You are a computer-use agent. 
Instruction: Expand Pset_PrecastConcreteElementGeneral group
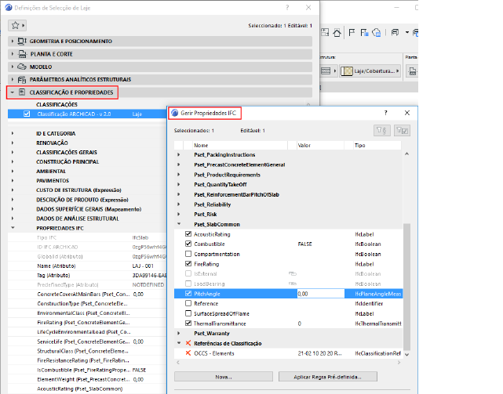pyautogui.click(x=179, y=164)
